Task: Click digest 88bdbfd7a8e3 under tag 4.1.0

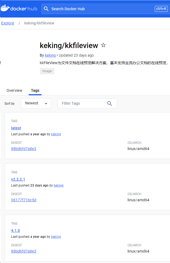Action: pos(24,251)
